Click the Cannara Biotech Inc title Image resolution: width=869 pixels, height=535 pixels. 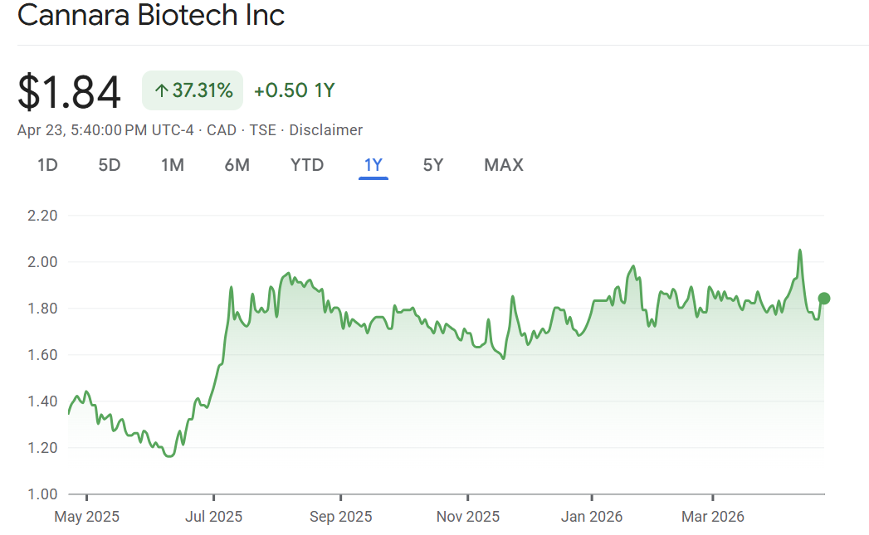pyautogui.click(x=151, y=15)
